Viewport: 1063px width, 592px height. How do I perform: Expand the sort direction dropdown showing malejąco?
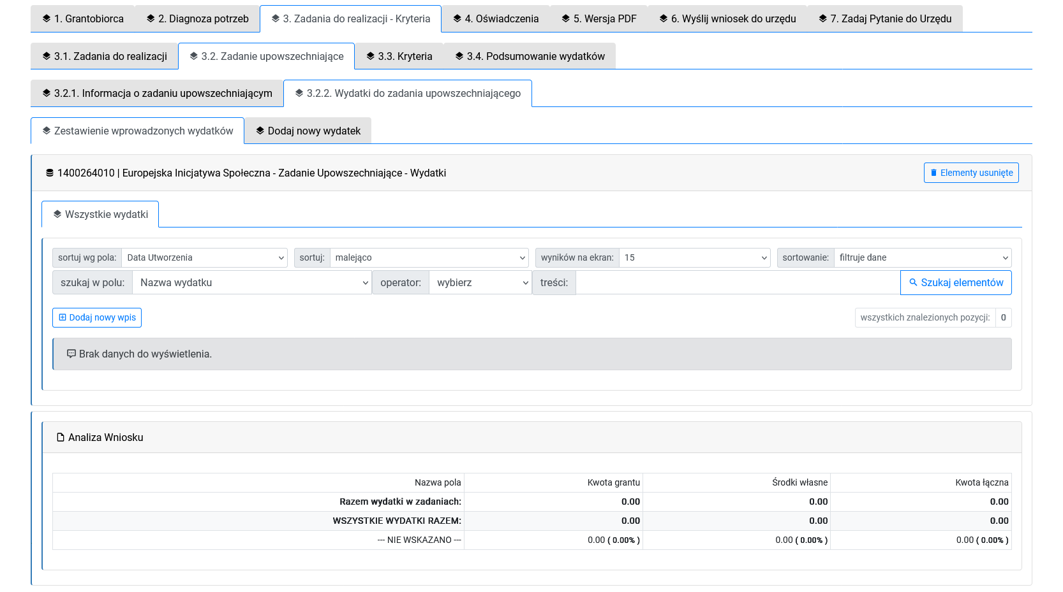click(x=429, y=257)
